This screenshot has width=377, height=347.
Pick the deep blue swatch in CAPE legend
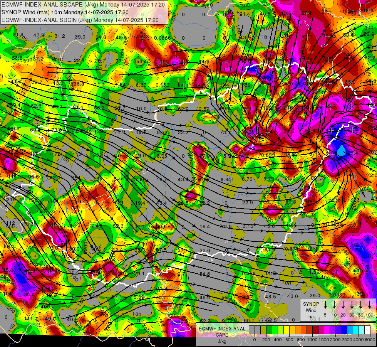(x=345, y=330)
